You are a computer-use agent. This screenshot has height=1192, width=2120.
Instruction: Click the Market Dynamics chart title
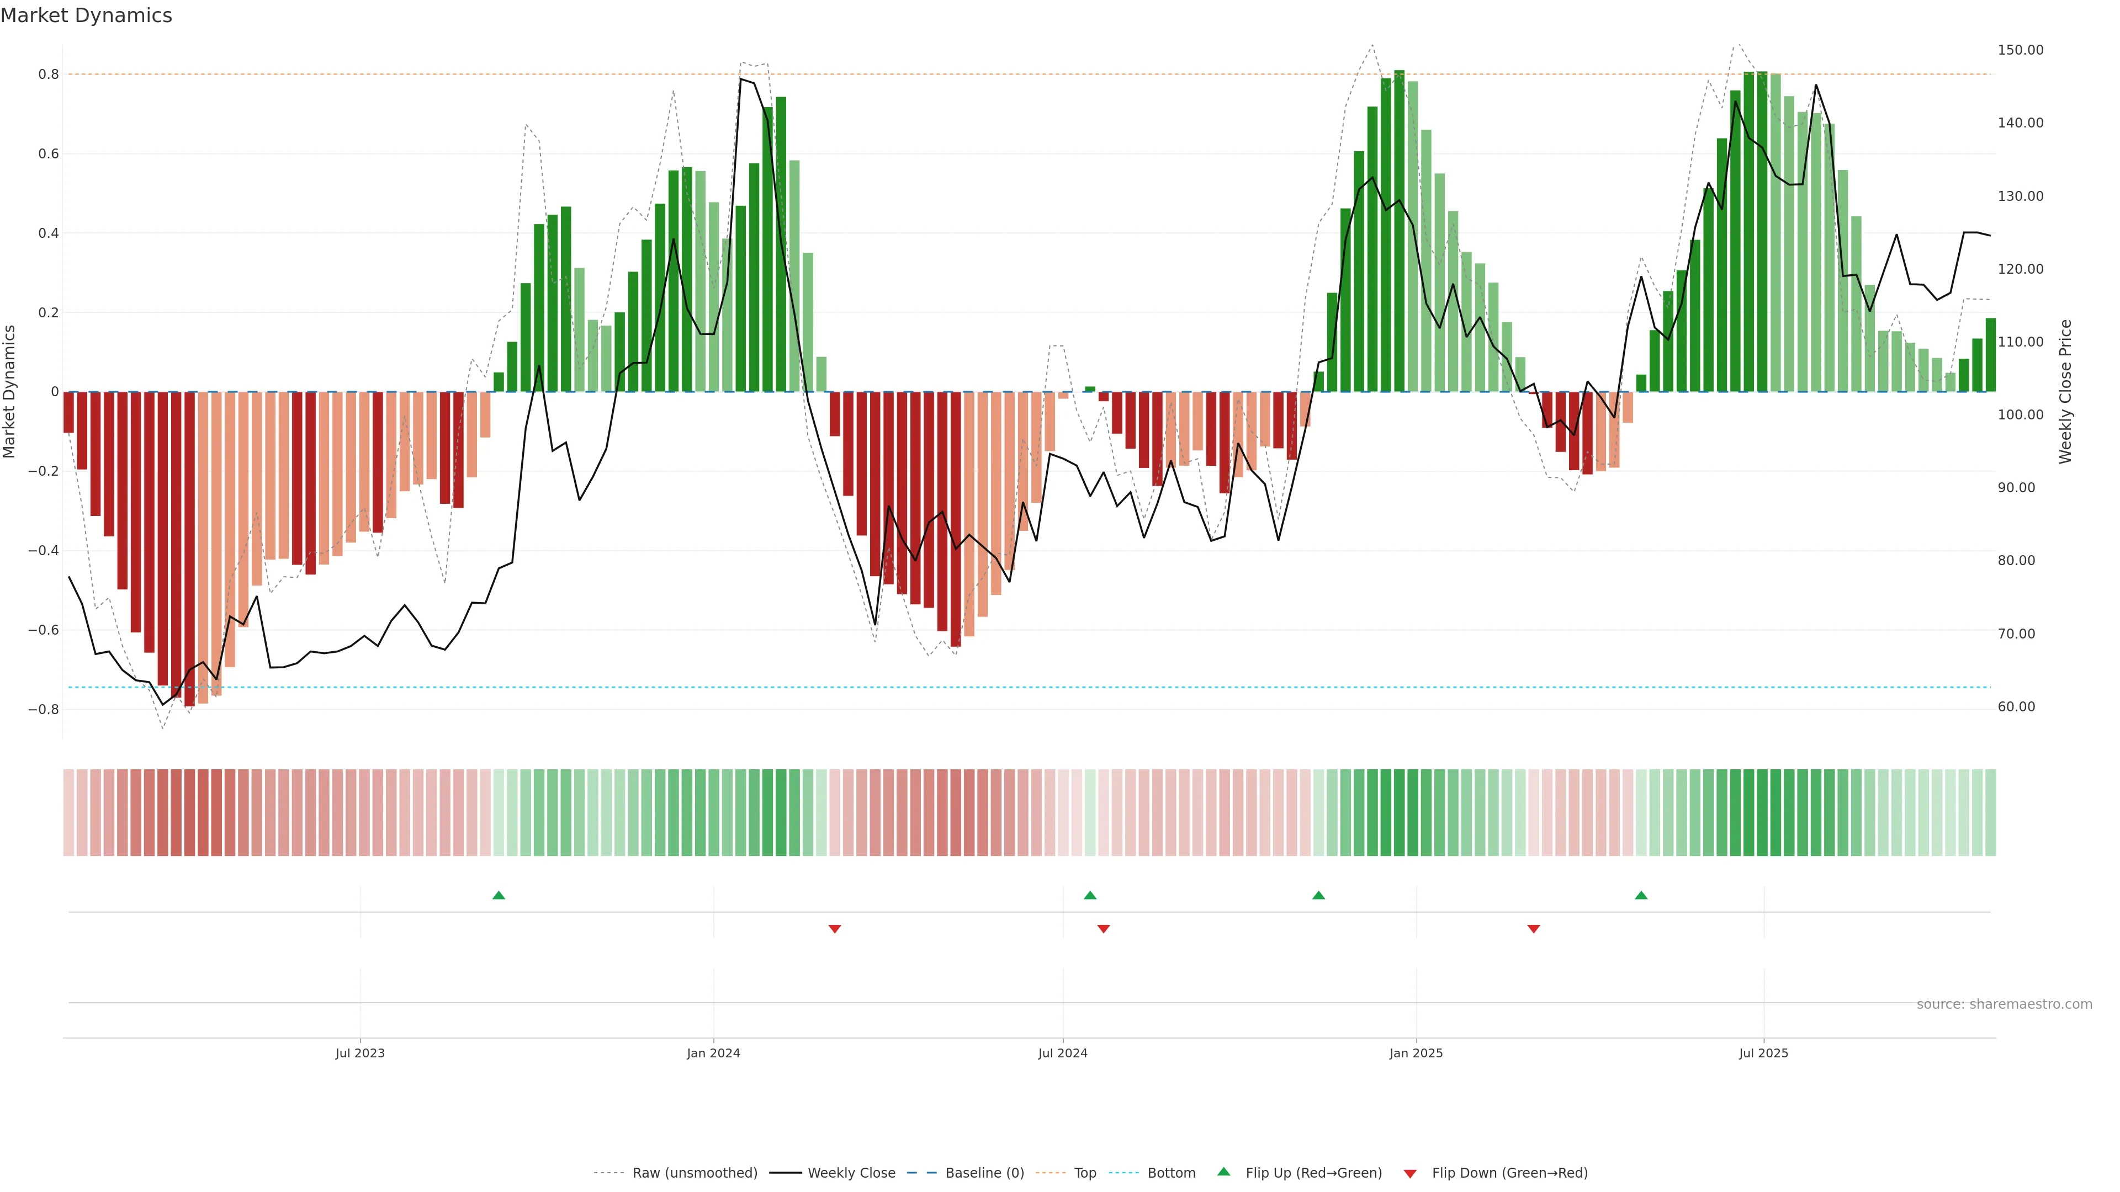[x=87, y=15]
